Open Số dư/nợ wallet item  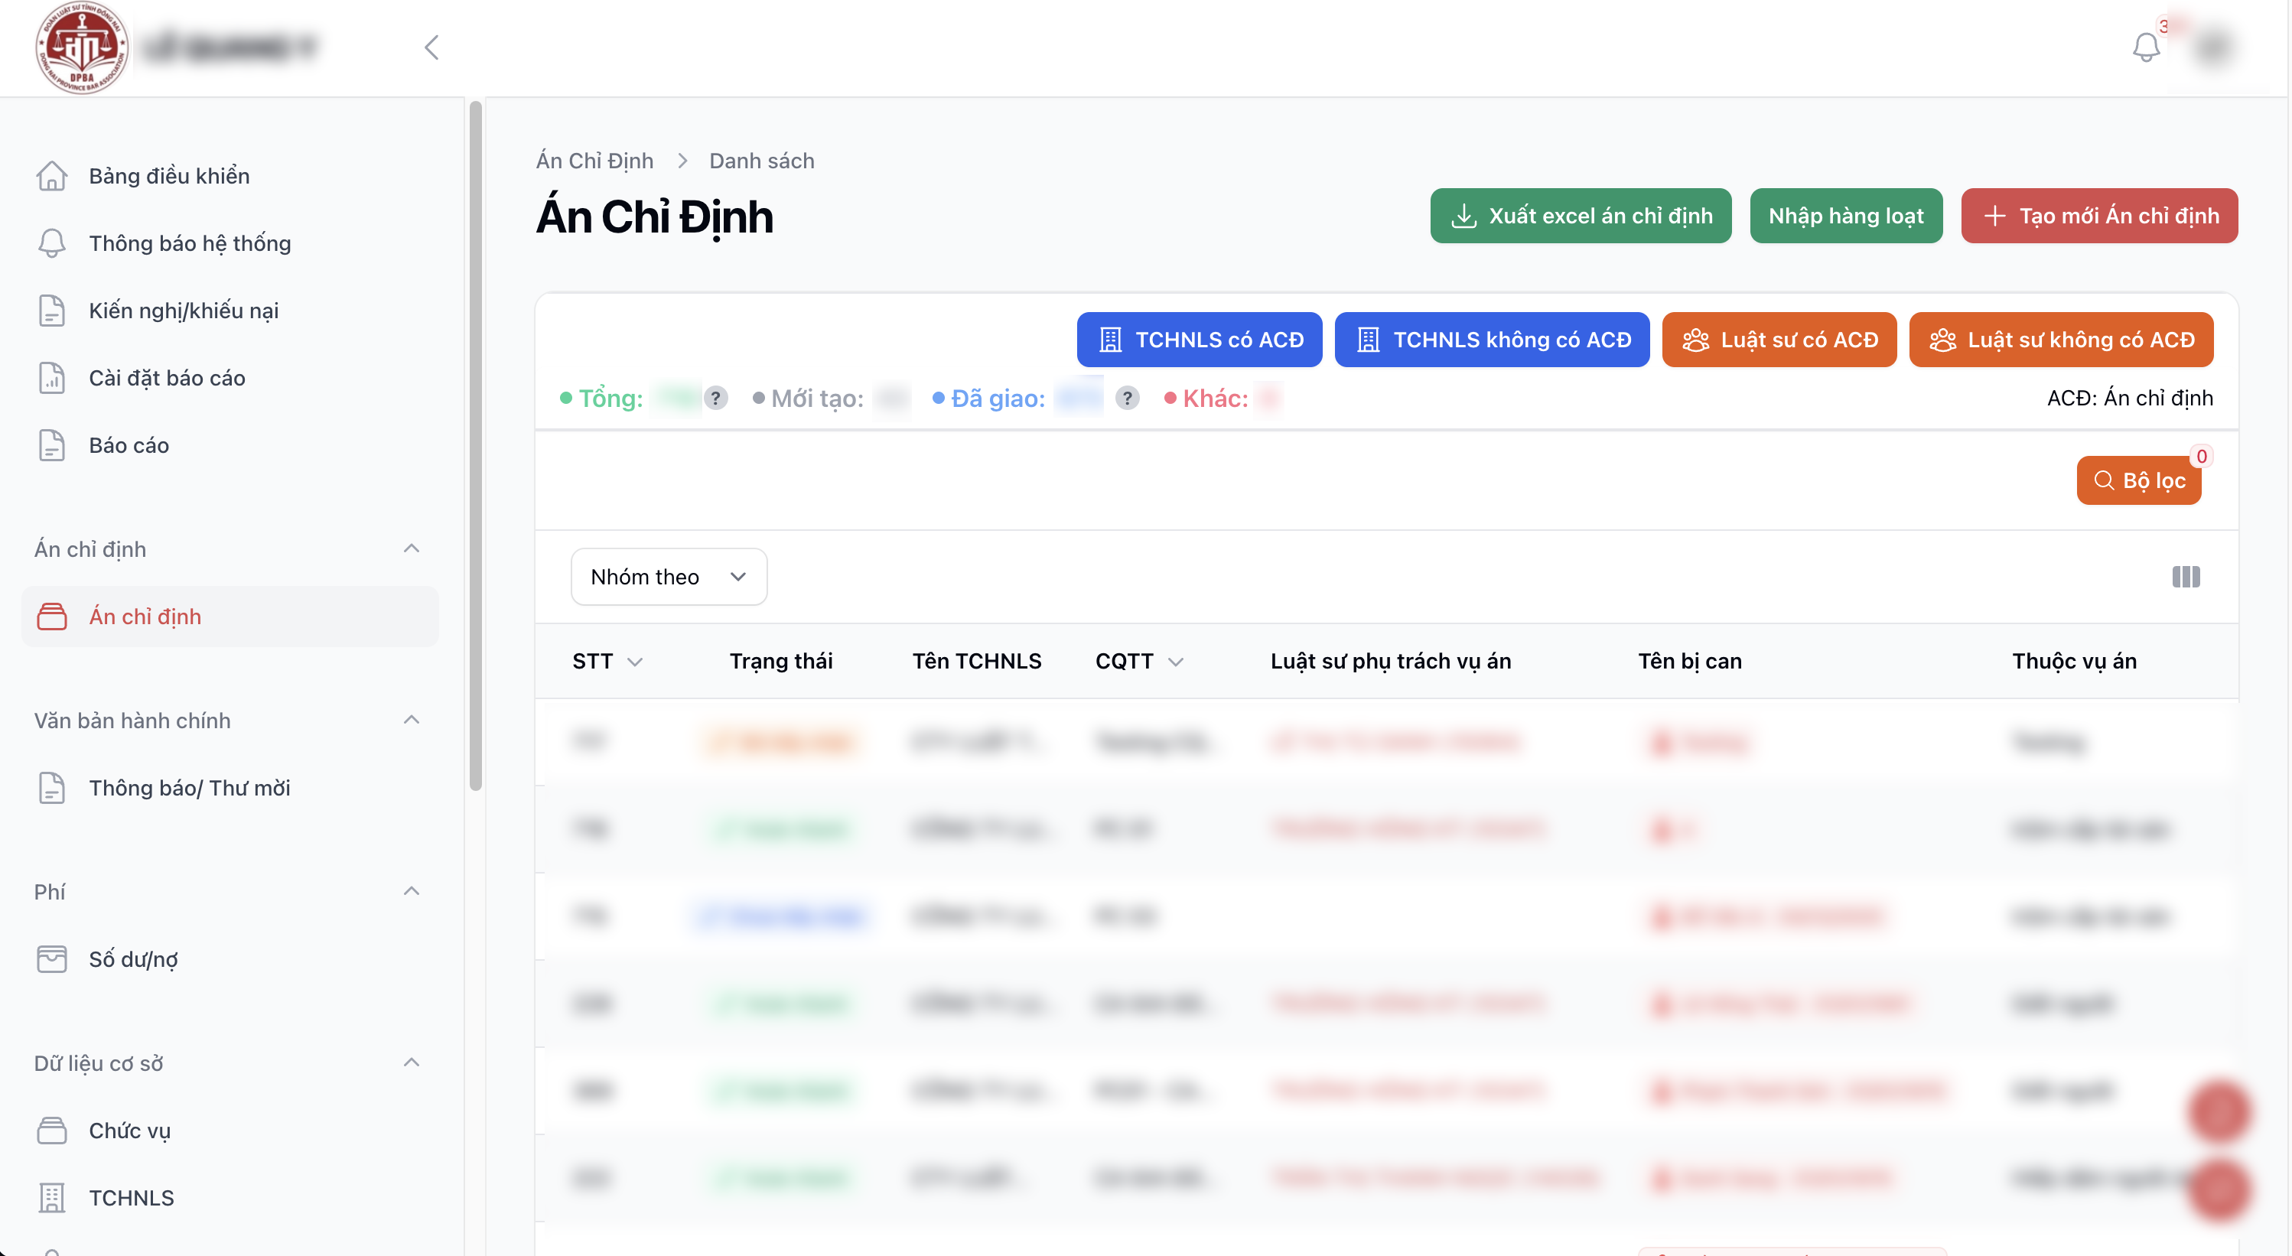pyautogui.click(x=132, y=959)
